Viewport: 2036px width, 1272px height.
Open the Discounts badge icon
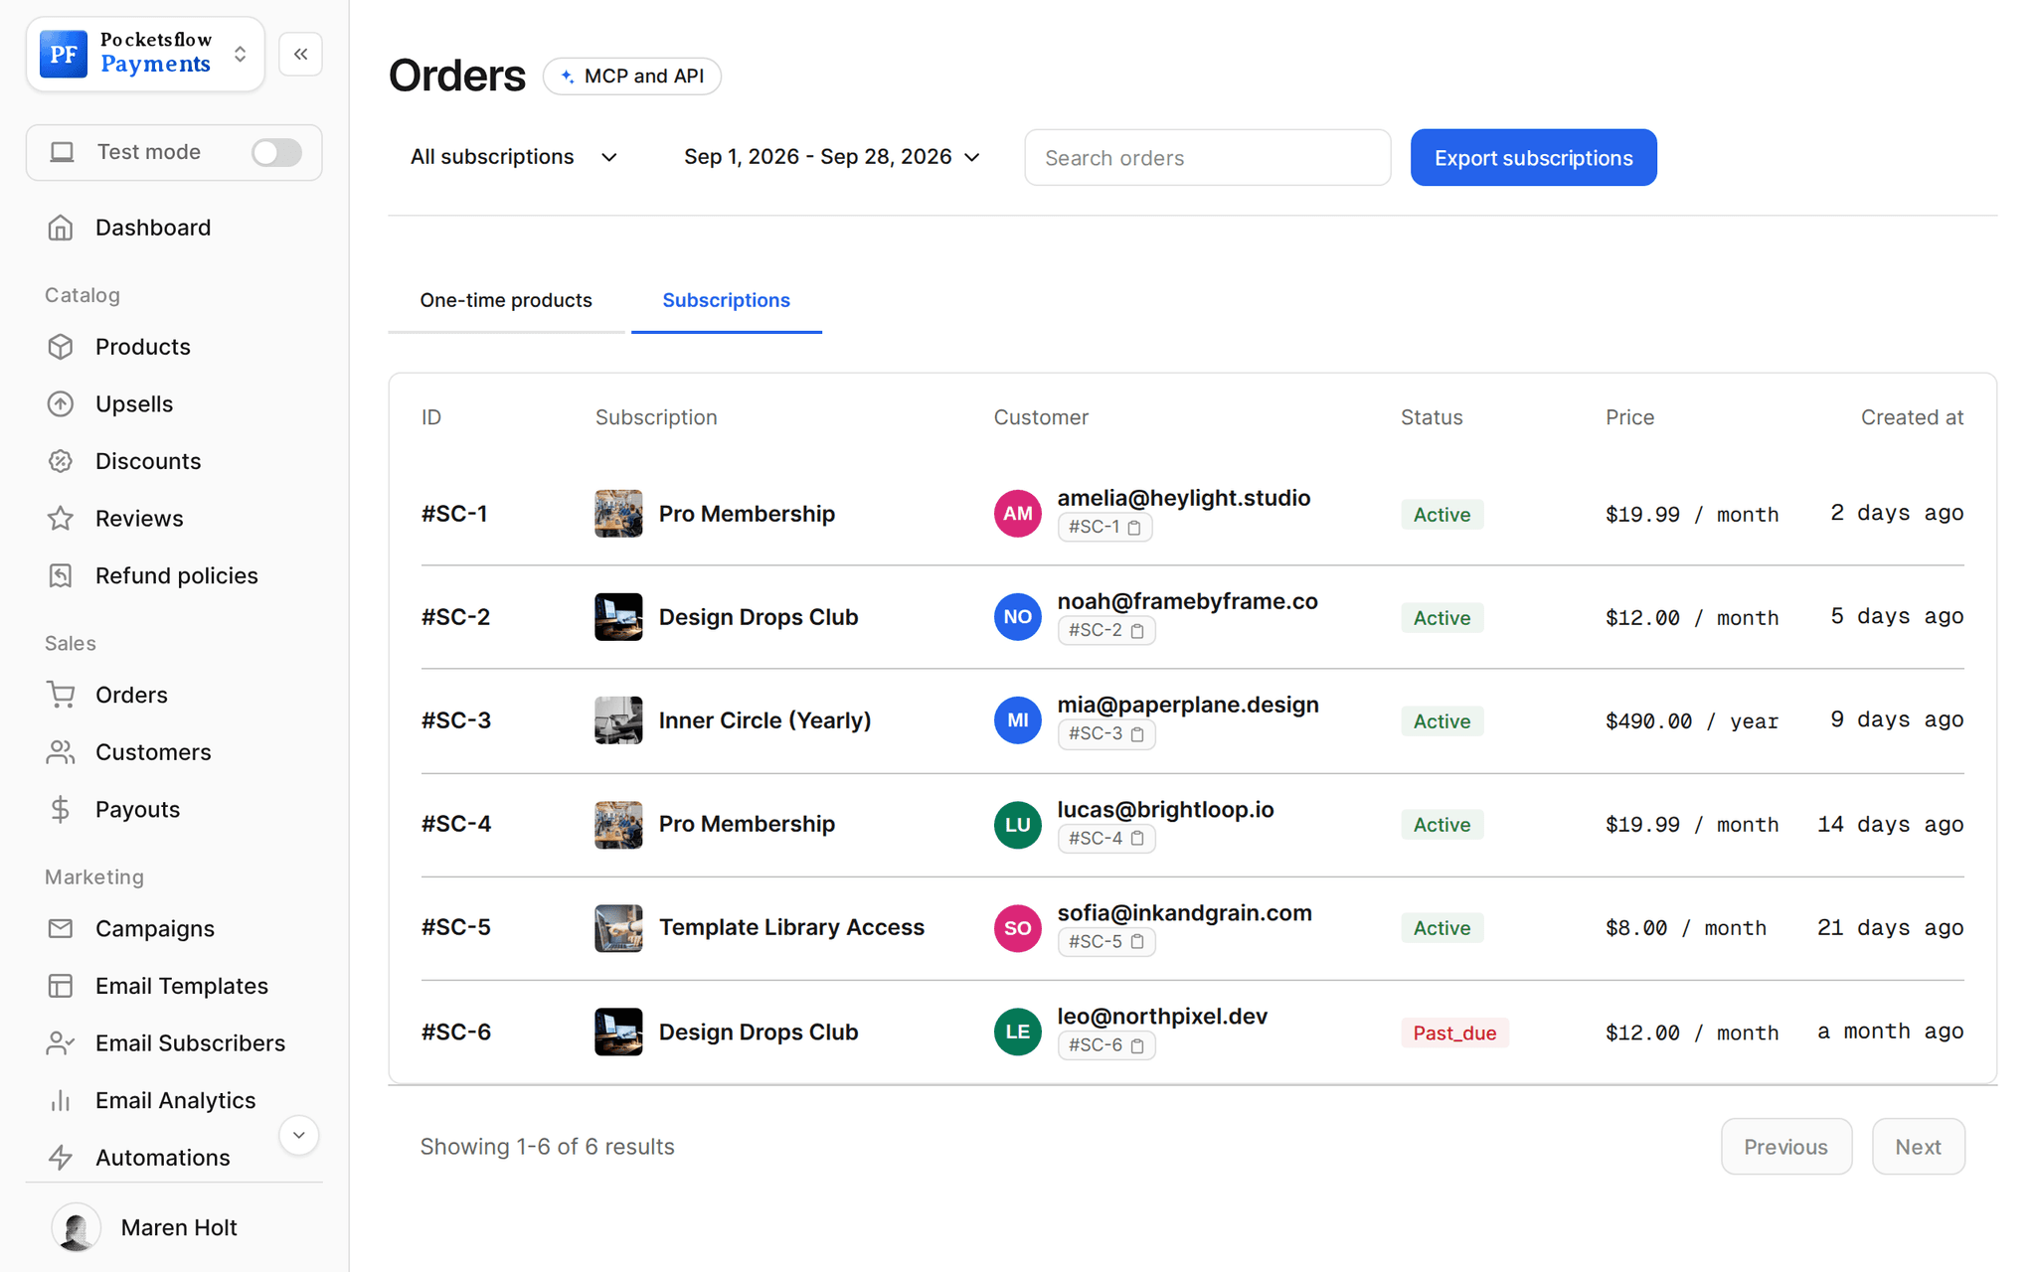coord(61,461)
